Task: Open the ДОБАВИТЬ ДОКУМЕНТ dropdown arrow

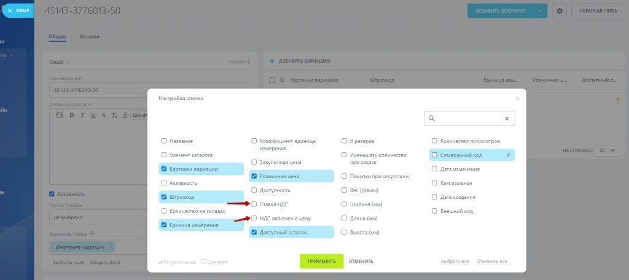Action: (x=540, y=11)
